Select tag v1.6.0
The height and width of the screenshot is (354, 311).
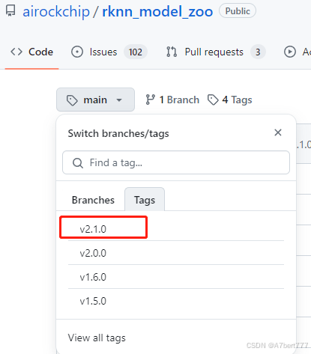176,277
